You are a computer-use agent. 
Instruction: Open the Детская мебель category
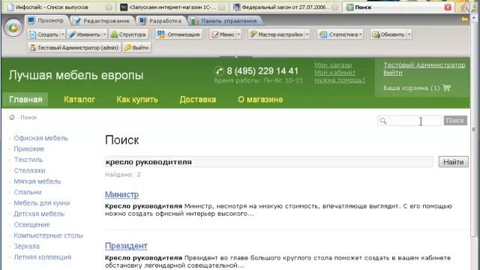tap(39, 214)
